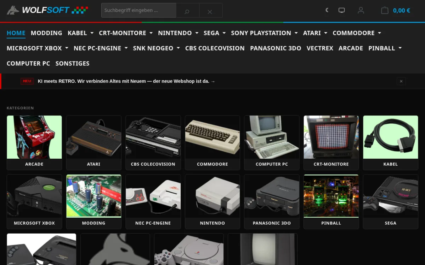
Task: Toggle dark mode with the moon icon
Action: (x=327, y=10)
